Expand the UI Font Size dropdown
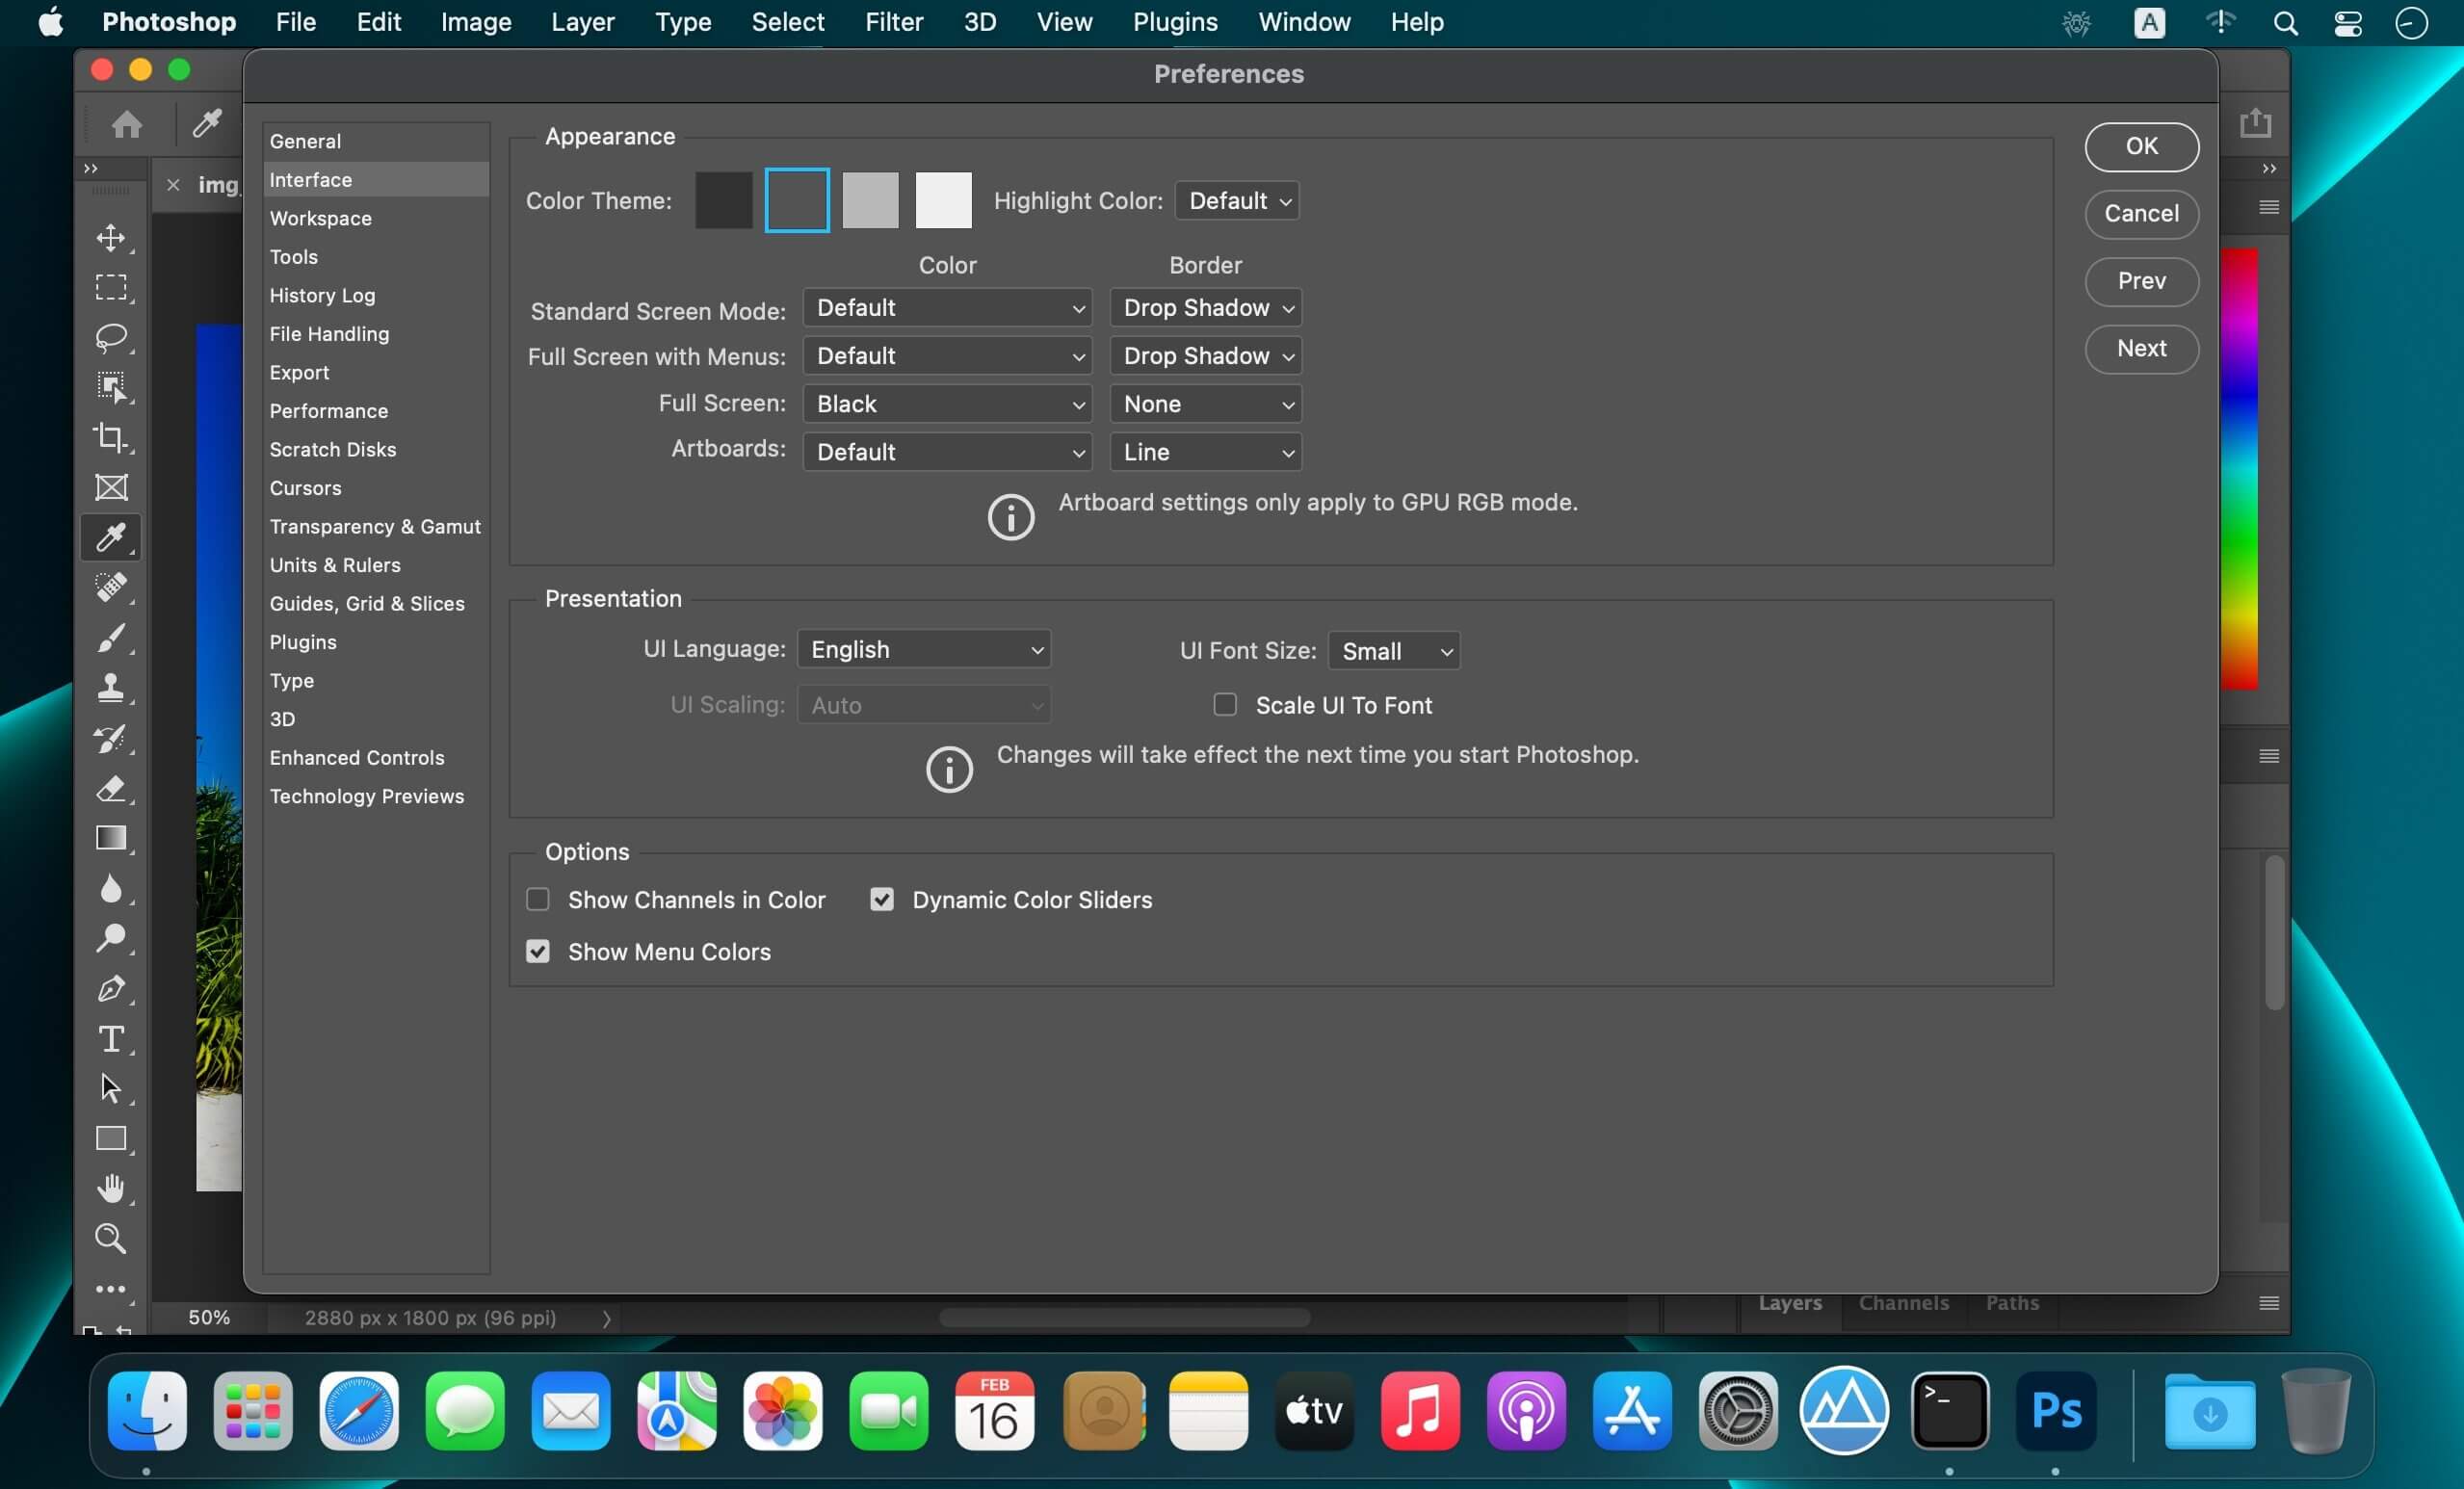The width and height of the screenshot is (2464, 1489). 1394,651
